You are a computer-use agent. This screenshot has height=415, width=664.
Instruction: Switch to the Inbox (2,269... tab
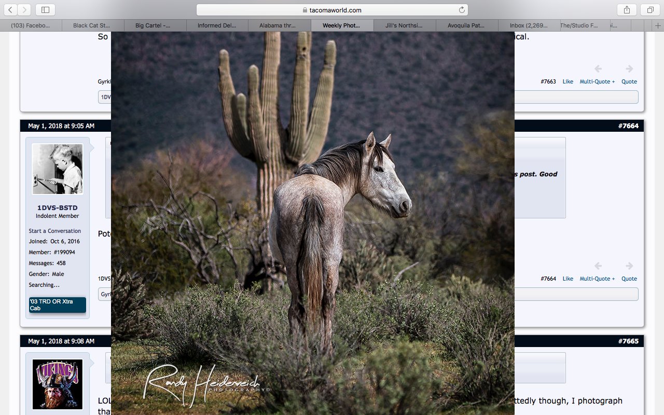point(529,25)
